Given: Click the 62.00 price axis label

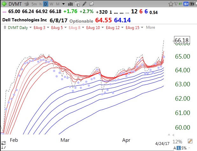Looking at the screenshot, I should pos(183,98).
